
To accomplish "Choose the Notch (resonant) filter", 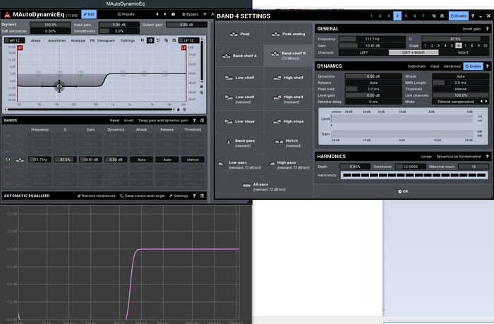I will click(288, 143).
